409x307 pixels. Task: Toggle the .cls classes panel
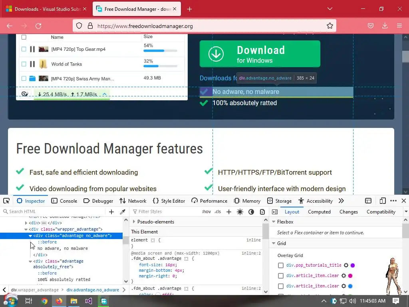point(218,211)
